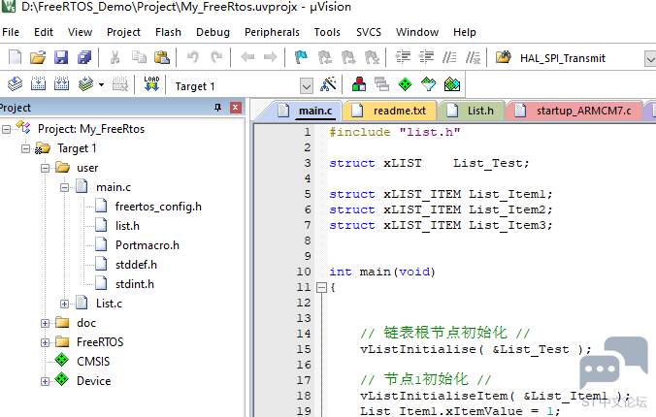656x417 pixels.
Task: Open the Peripherals menu
Action: [x=272, y=32]
